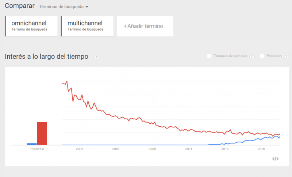Click the 2009 label on the time axis

pyautogui.click(x=152, y=149)
